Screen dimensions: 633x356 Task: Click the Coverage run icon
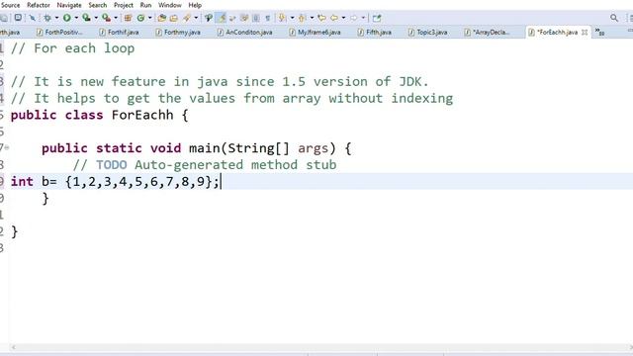pyautogui.click(x=86, y=18)
